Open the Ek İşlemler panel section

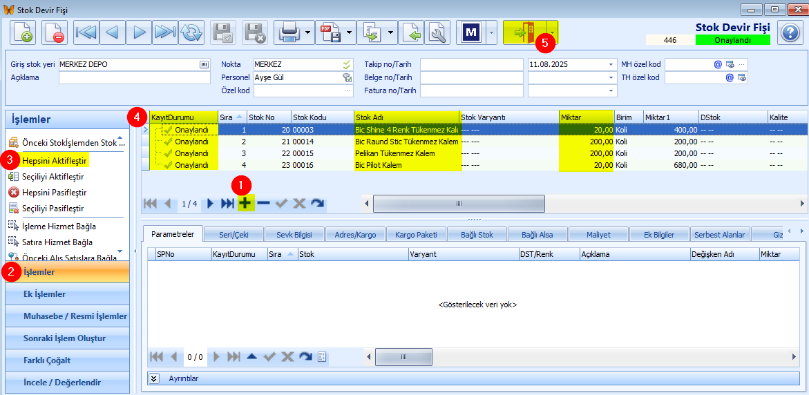[45, 294]
